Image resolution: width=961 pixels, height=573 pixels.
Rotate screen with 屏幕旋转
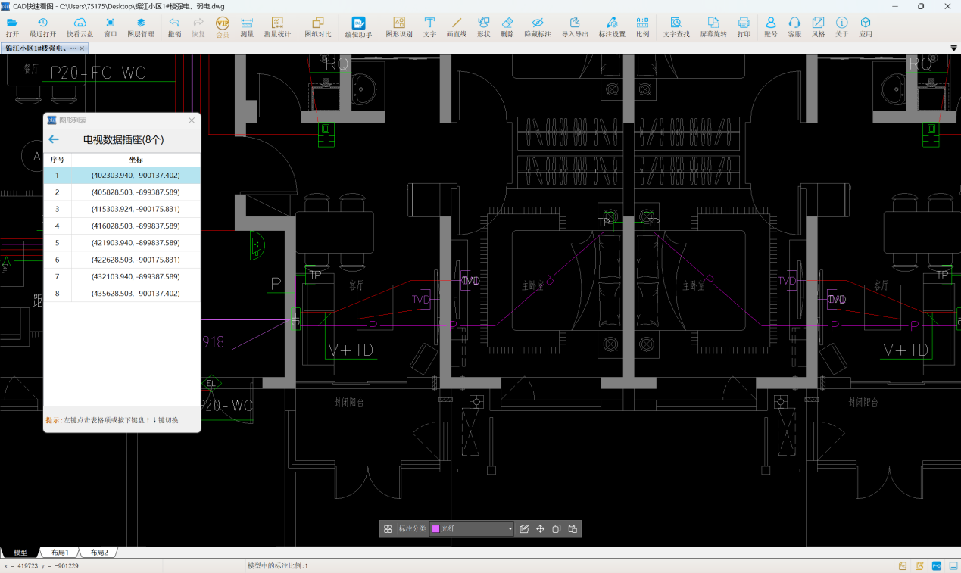(x=713, y=27)
